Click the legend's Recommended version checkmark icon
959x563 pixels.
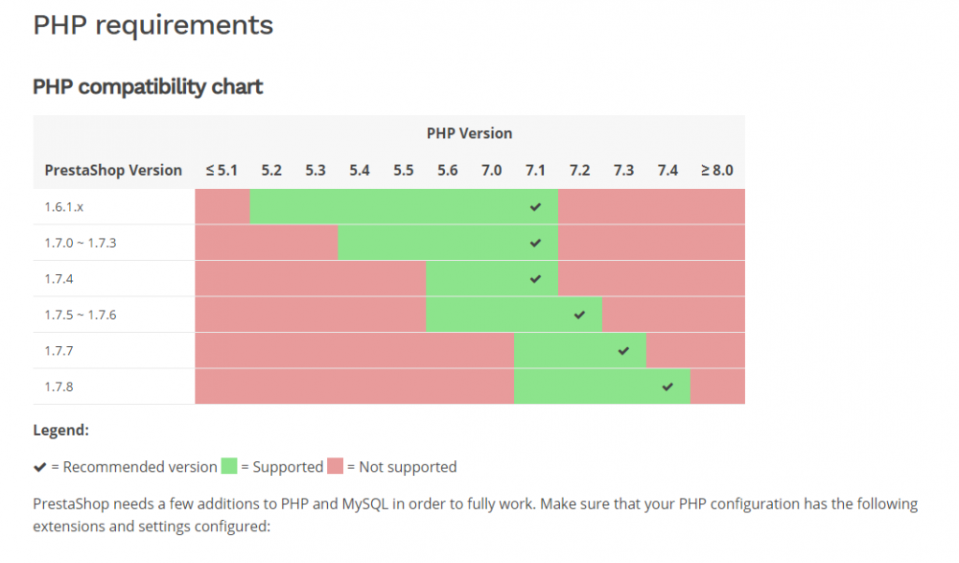(x=39, y=467)
